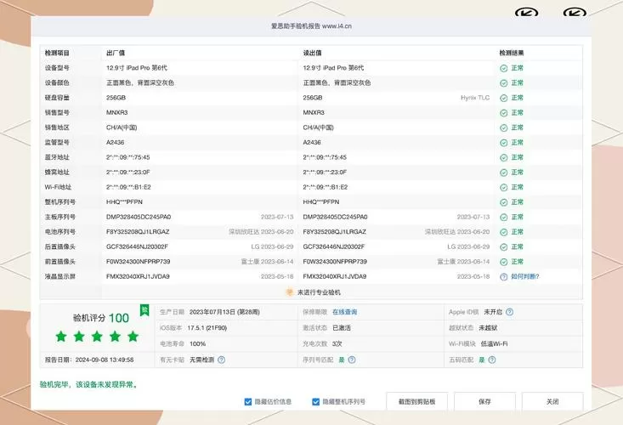Click factory value DMP328405DC245PA0 in 主板序列号 row
The width and height of the screenshot is (623, 425).
[x=139, y=217]
